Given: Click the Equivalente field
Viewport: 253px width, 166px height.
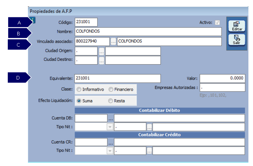Looking at the screenshot, I should point(117,78).
